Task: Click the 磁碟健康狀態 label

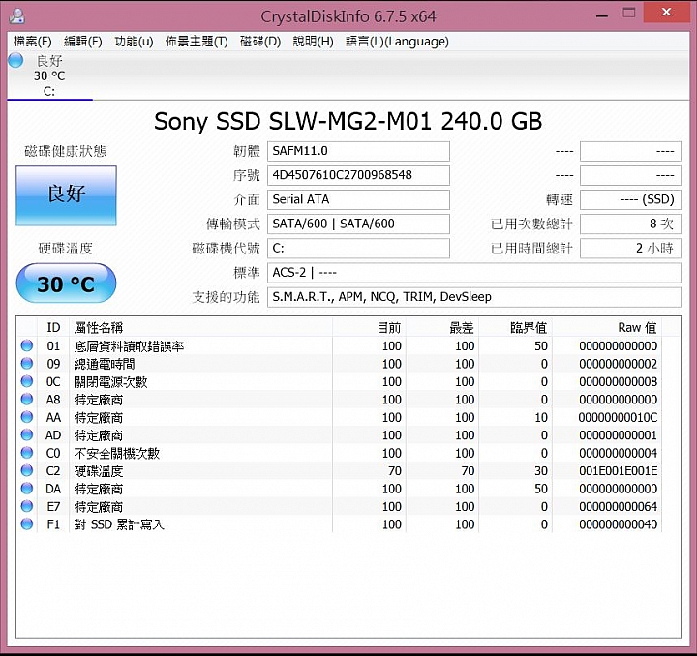Action: tap(66, 152)
